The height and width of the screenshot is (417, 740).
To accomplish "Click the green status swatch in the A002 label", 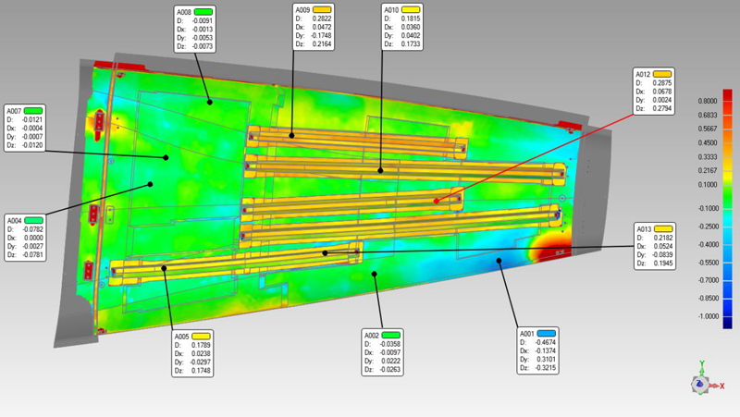I will pyautogui.click(x=391, y=333).
